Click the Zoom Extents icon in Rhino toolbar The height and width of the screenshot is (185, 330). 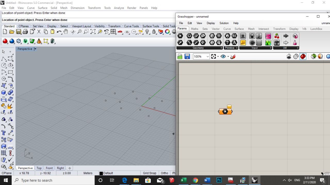click(x=93, y=32)
